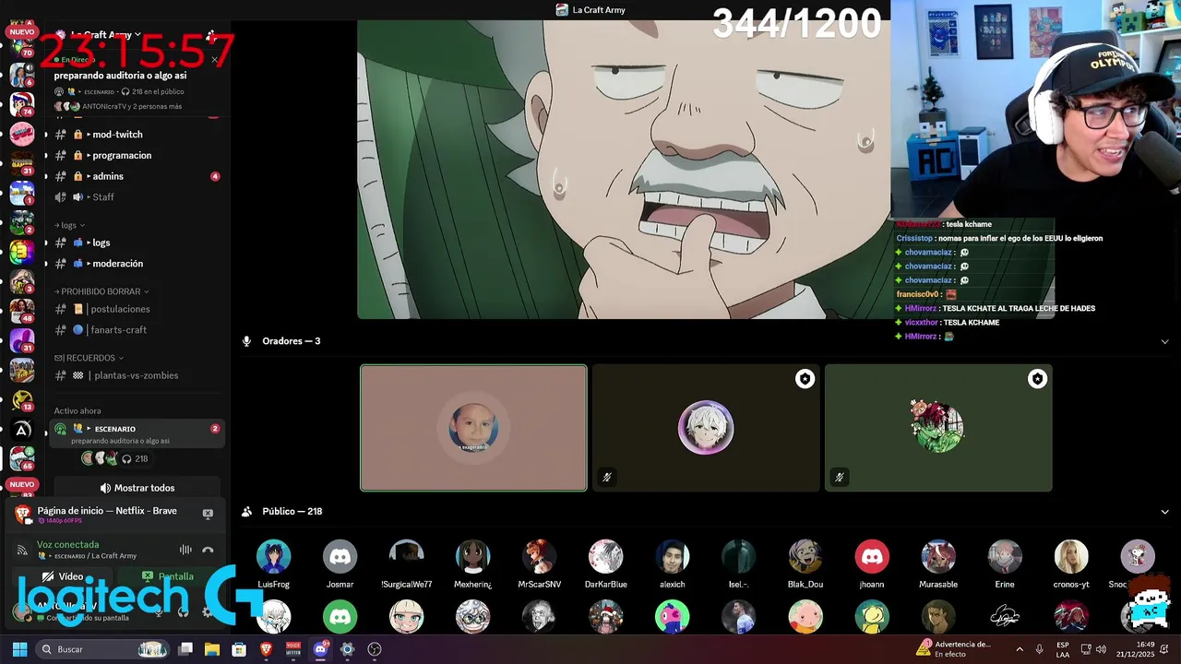Toggle noise suppression waveform icon
The image size is (1181, 664).
coord(185,550)
